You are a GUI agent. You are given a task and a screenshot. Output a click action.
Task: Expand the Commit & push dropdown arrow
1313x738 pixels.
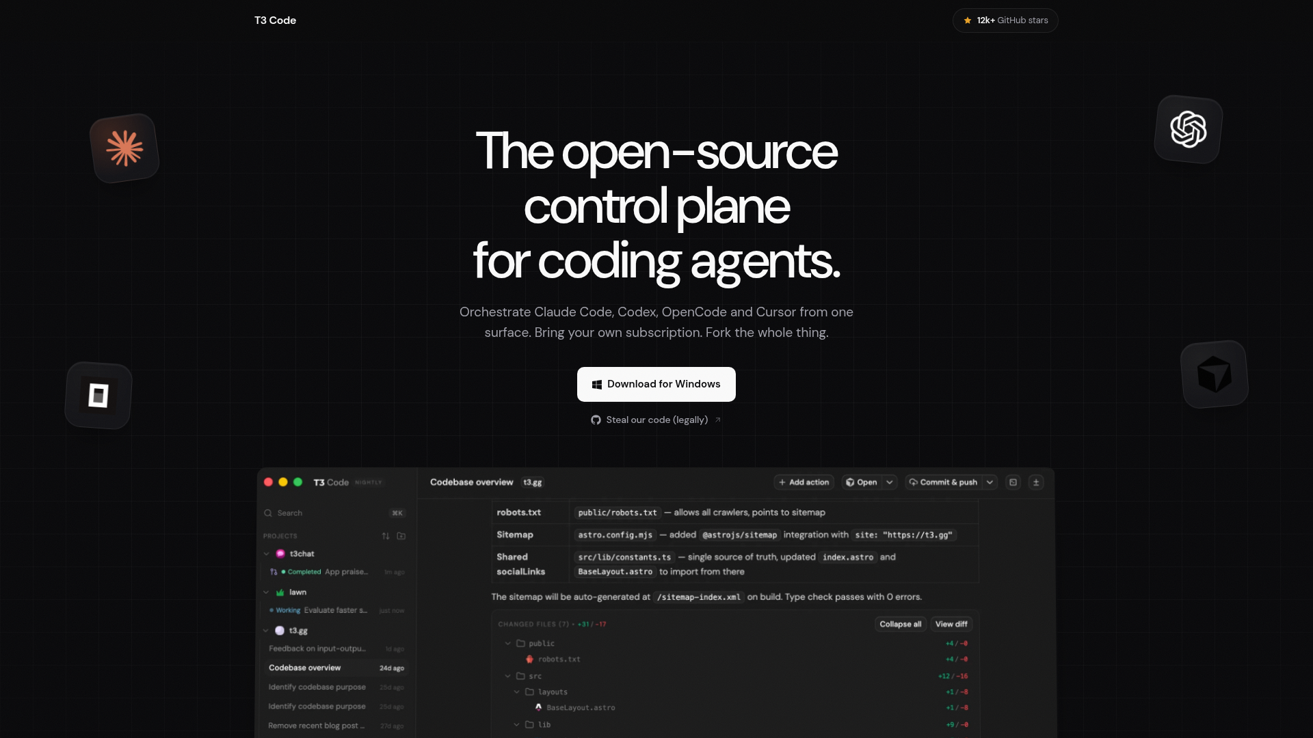(x=990, y=482)
